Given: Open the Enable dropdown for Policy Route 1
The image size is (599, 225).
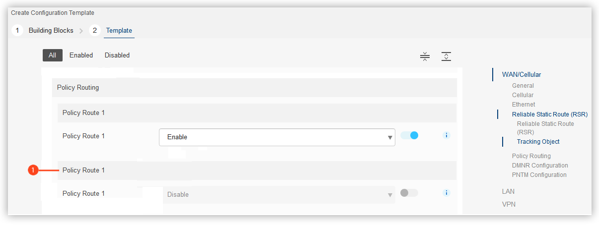Looking at the screenshot, I should tap(277, 137).
